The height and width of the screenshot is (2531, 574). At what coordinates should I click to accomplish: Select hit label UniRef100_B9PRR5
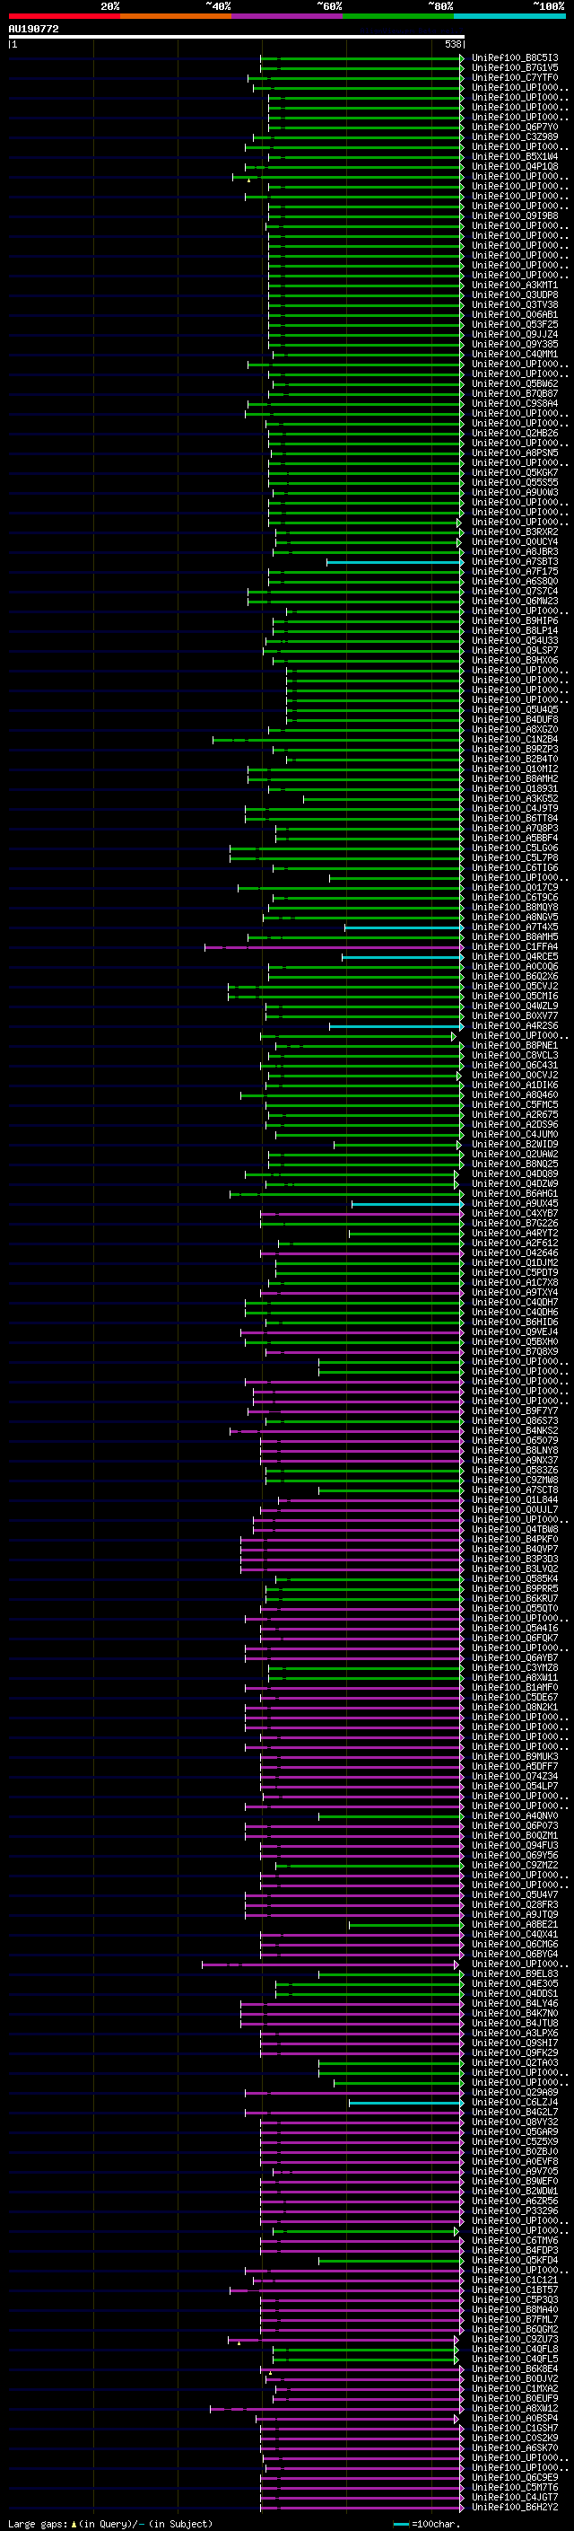515,1589
